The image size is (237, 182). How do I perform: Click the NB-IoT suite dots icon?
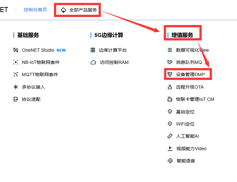[x=16, y=62]
